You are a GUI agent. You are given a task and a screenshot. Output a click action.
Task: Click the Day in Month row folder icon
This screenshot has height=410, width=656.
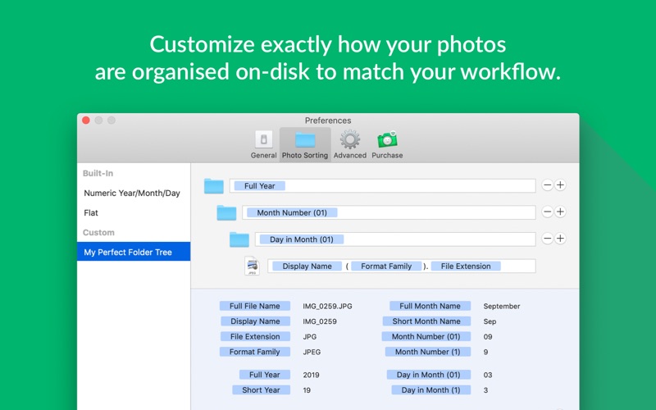point(239,239)
